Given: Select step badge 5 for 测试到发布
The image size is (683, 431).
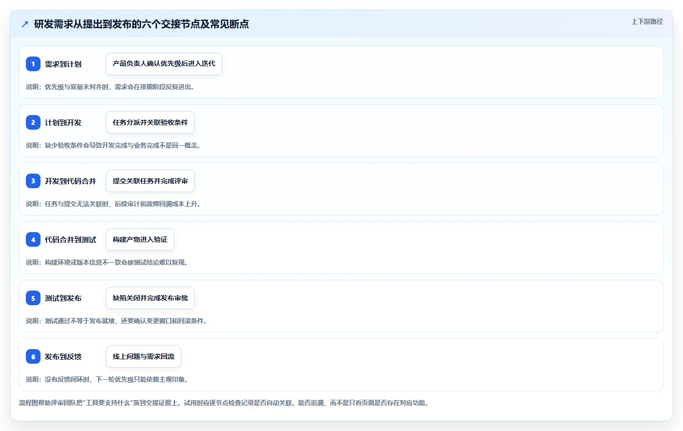Looking at the screenshot, I should (x=33, y=298).
